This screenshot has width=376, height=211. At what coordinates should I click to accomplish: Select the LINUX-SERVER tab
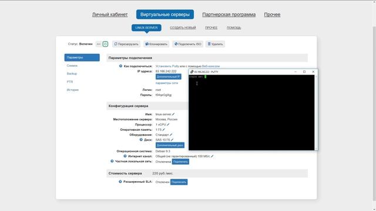146,28
